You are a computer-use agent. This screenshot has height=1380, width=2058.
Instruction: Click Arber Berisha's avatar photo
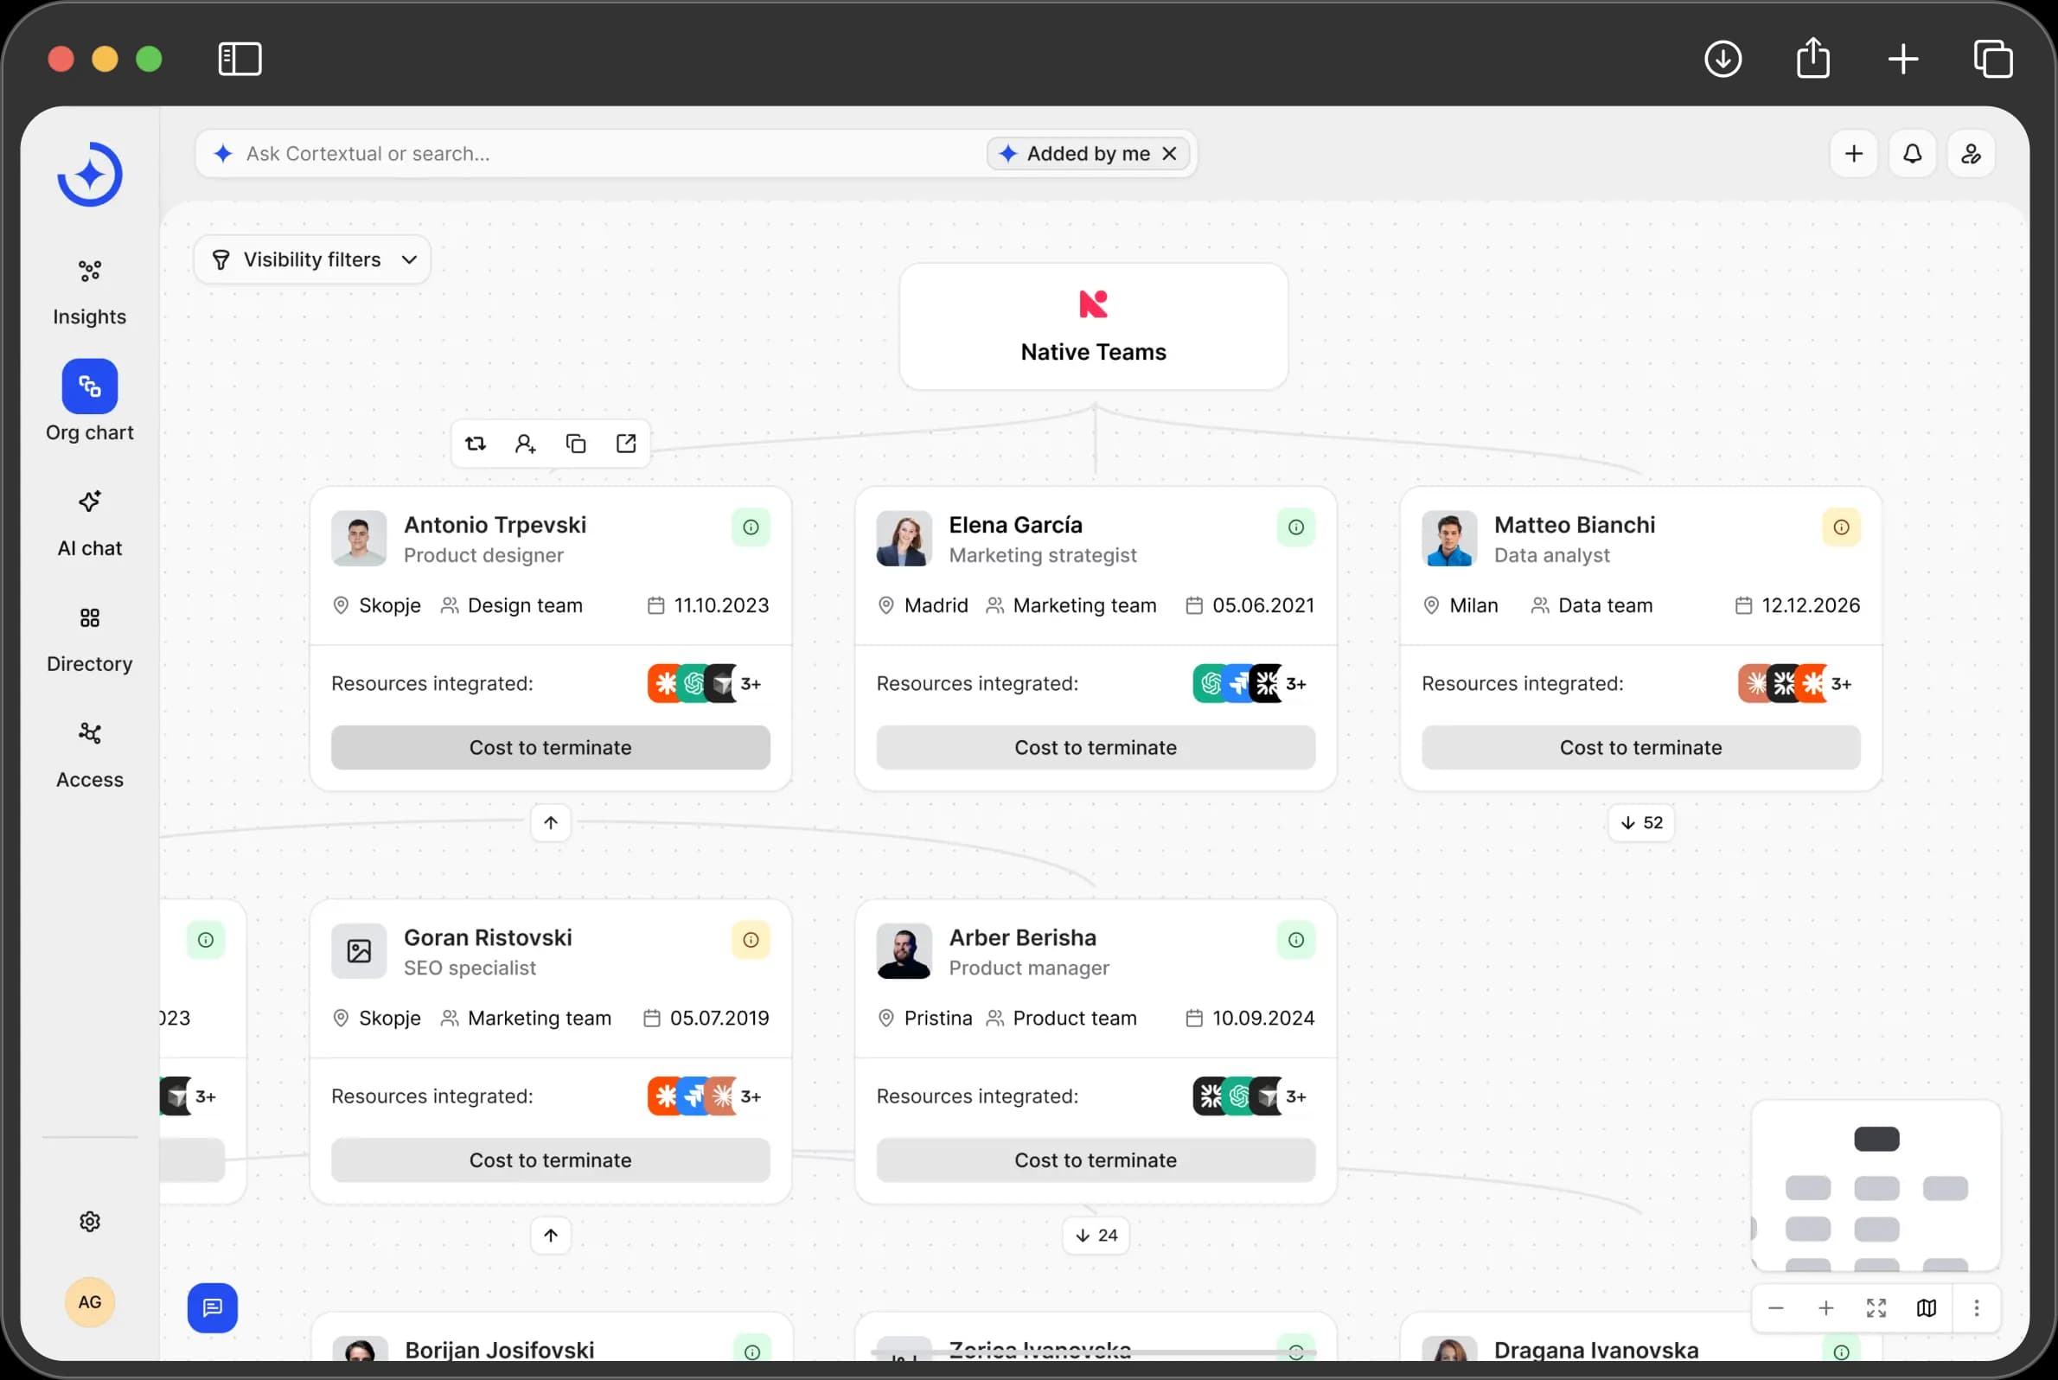click(904, 951)
